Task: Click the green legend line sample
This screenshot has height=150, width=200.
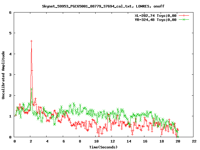Action: 184,19
